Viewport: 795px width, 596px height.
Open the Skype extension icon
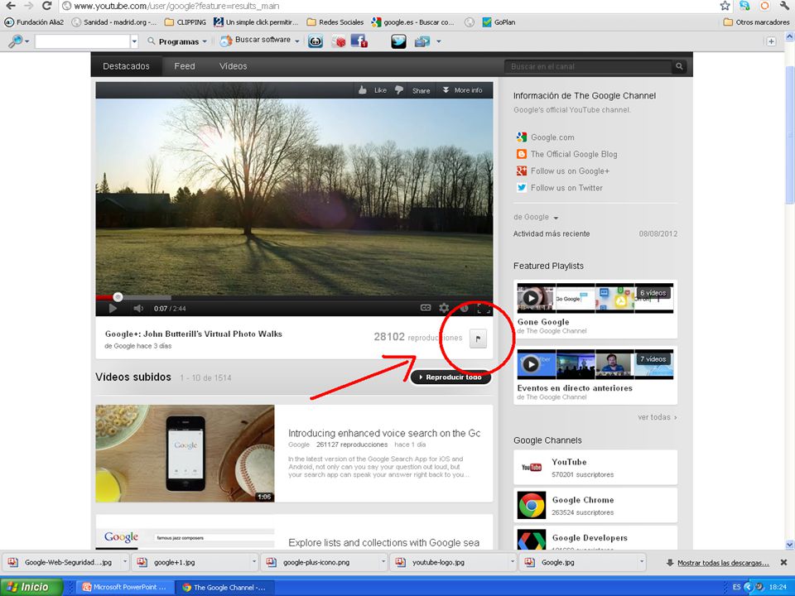pos(744,6)
